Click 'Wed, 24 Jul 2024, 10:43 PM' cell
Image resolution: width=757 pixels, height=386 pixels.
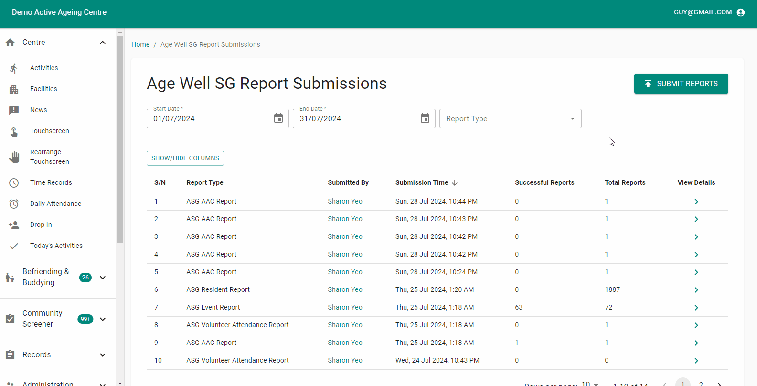pos(437,360)
